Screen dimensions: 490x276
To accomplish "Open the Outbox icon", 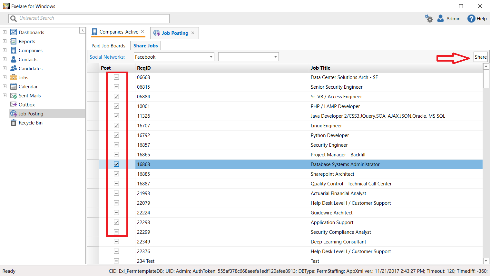I will click(14, 104).
